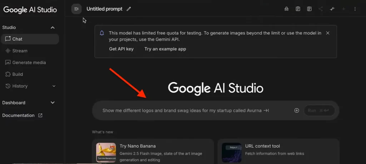Click the Untitled prompt title text
366x164 pixels.
(x=104, y=9)
